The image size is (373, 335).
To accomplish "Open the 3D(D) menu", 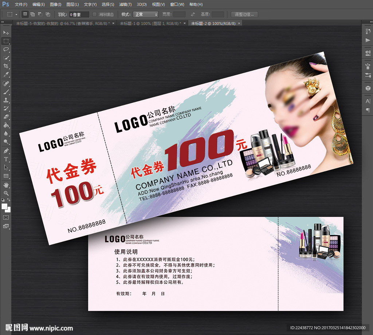I will [x=142, y=4].
